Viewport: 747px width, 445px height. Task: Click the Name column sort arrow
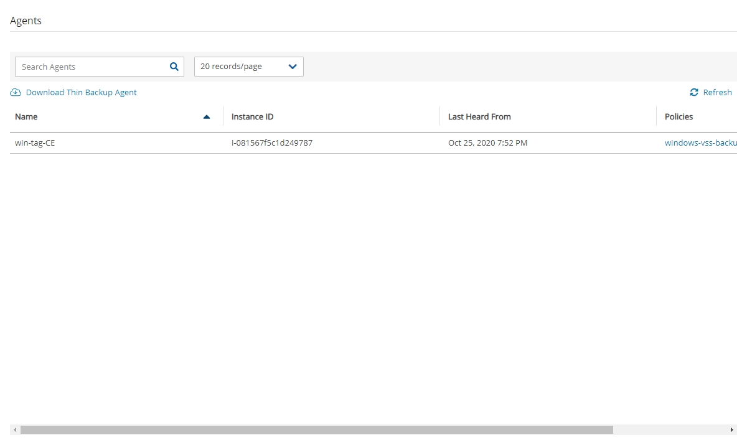coord(207,117)
